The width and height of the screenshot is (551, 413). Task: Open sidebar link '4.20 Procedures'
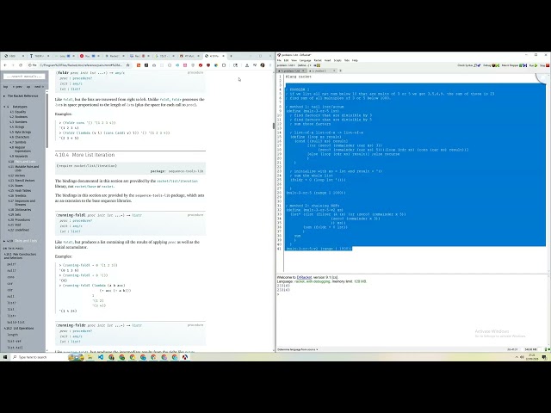point(19,220)
